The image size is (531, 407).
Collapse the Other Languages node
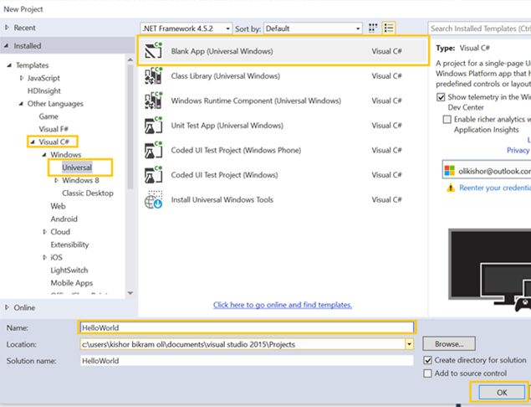[21, 104]
